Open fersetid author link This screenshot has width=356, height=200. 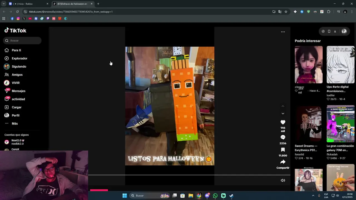click(x=299, y=154)
